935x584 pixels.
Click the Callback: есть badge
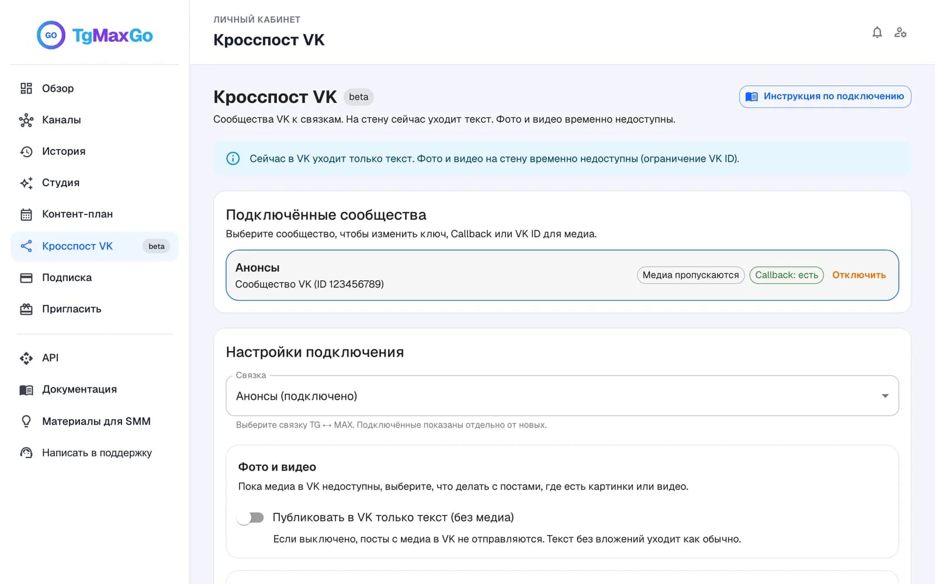pyautogui.click(x=787, y=275)
